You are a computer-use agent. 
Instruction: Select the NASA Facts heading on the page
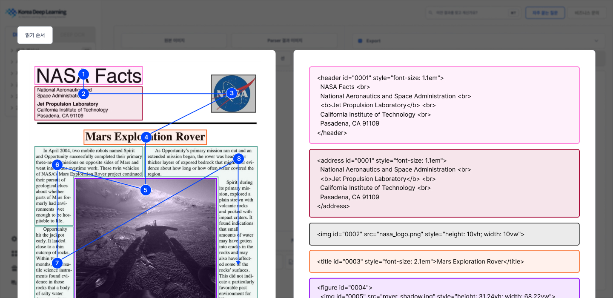coord(89,76)
